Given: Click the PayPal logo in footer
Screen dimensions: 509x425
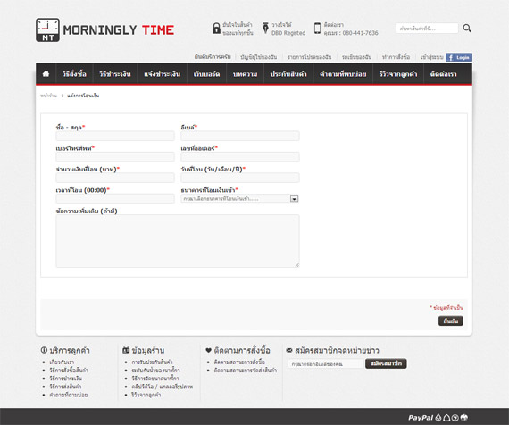Looking at the screenshot, I should point(421,418).
